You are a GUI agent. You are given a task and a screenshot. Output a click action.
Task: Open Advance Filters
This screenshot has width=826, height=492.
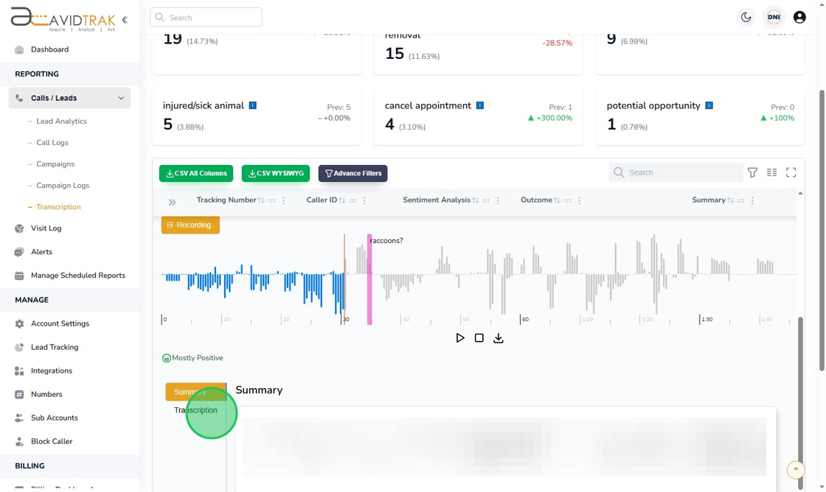[x=353, y=173]
